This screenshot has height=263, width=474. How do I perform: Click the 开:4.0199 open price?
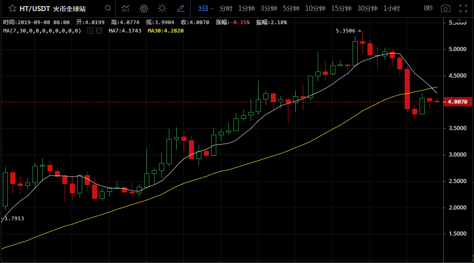point(90,22)
